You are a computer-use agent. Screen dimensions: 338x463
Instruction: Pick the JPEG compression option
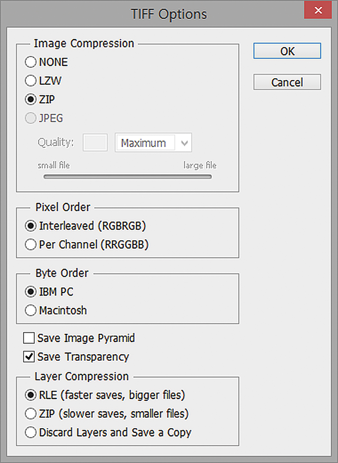[x=30, y=118]
